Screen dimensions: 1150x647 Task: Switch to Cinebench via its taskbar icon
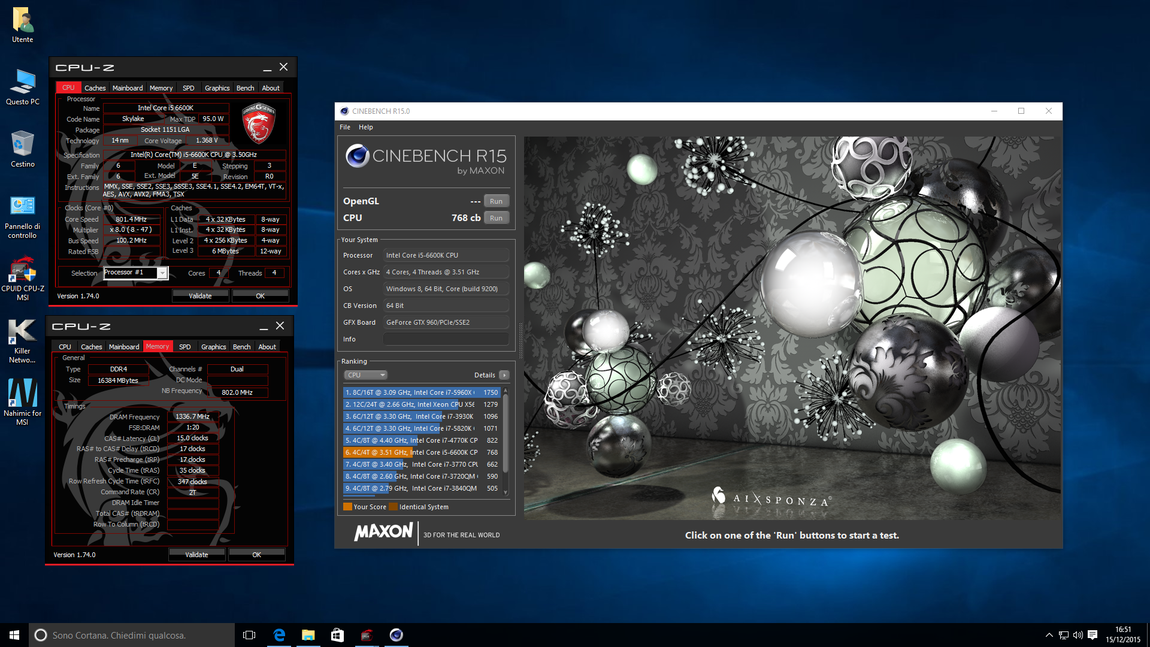pos(396,635)
